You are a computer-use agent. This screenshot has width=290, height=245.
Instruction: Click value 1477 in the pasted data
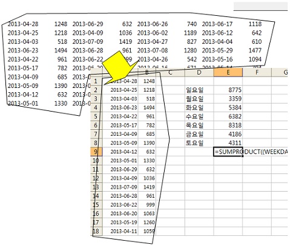(x=255, y=50)
